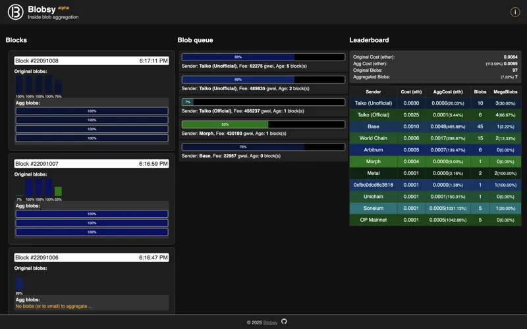Open the info icon in header
527x329 pixels.
515,12
